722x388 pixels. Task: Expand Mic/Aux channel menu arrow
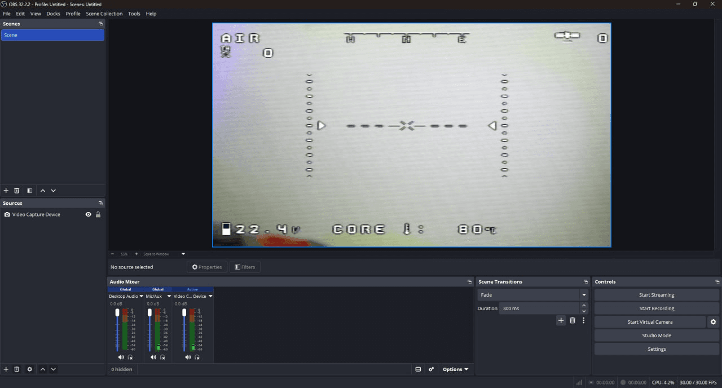click(x=169, y=296)
